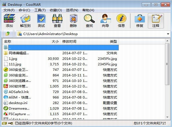172x127 pixels.
Task: Click the 测试 (Test) toolbar icon
Action: click(x=41, y=21)
